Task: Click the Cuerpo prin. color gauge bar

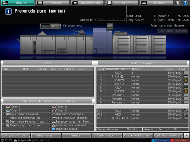Action: click(x=112, y=20)
